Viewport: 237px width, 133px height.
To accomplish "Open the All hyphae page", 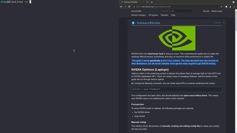I will (x=153, y=15).
